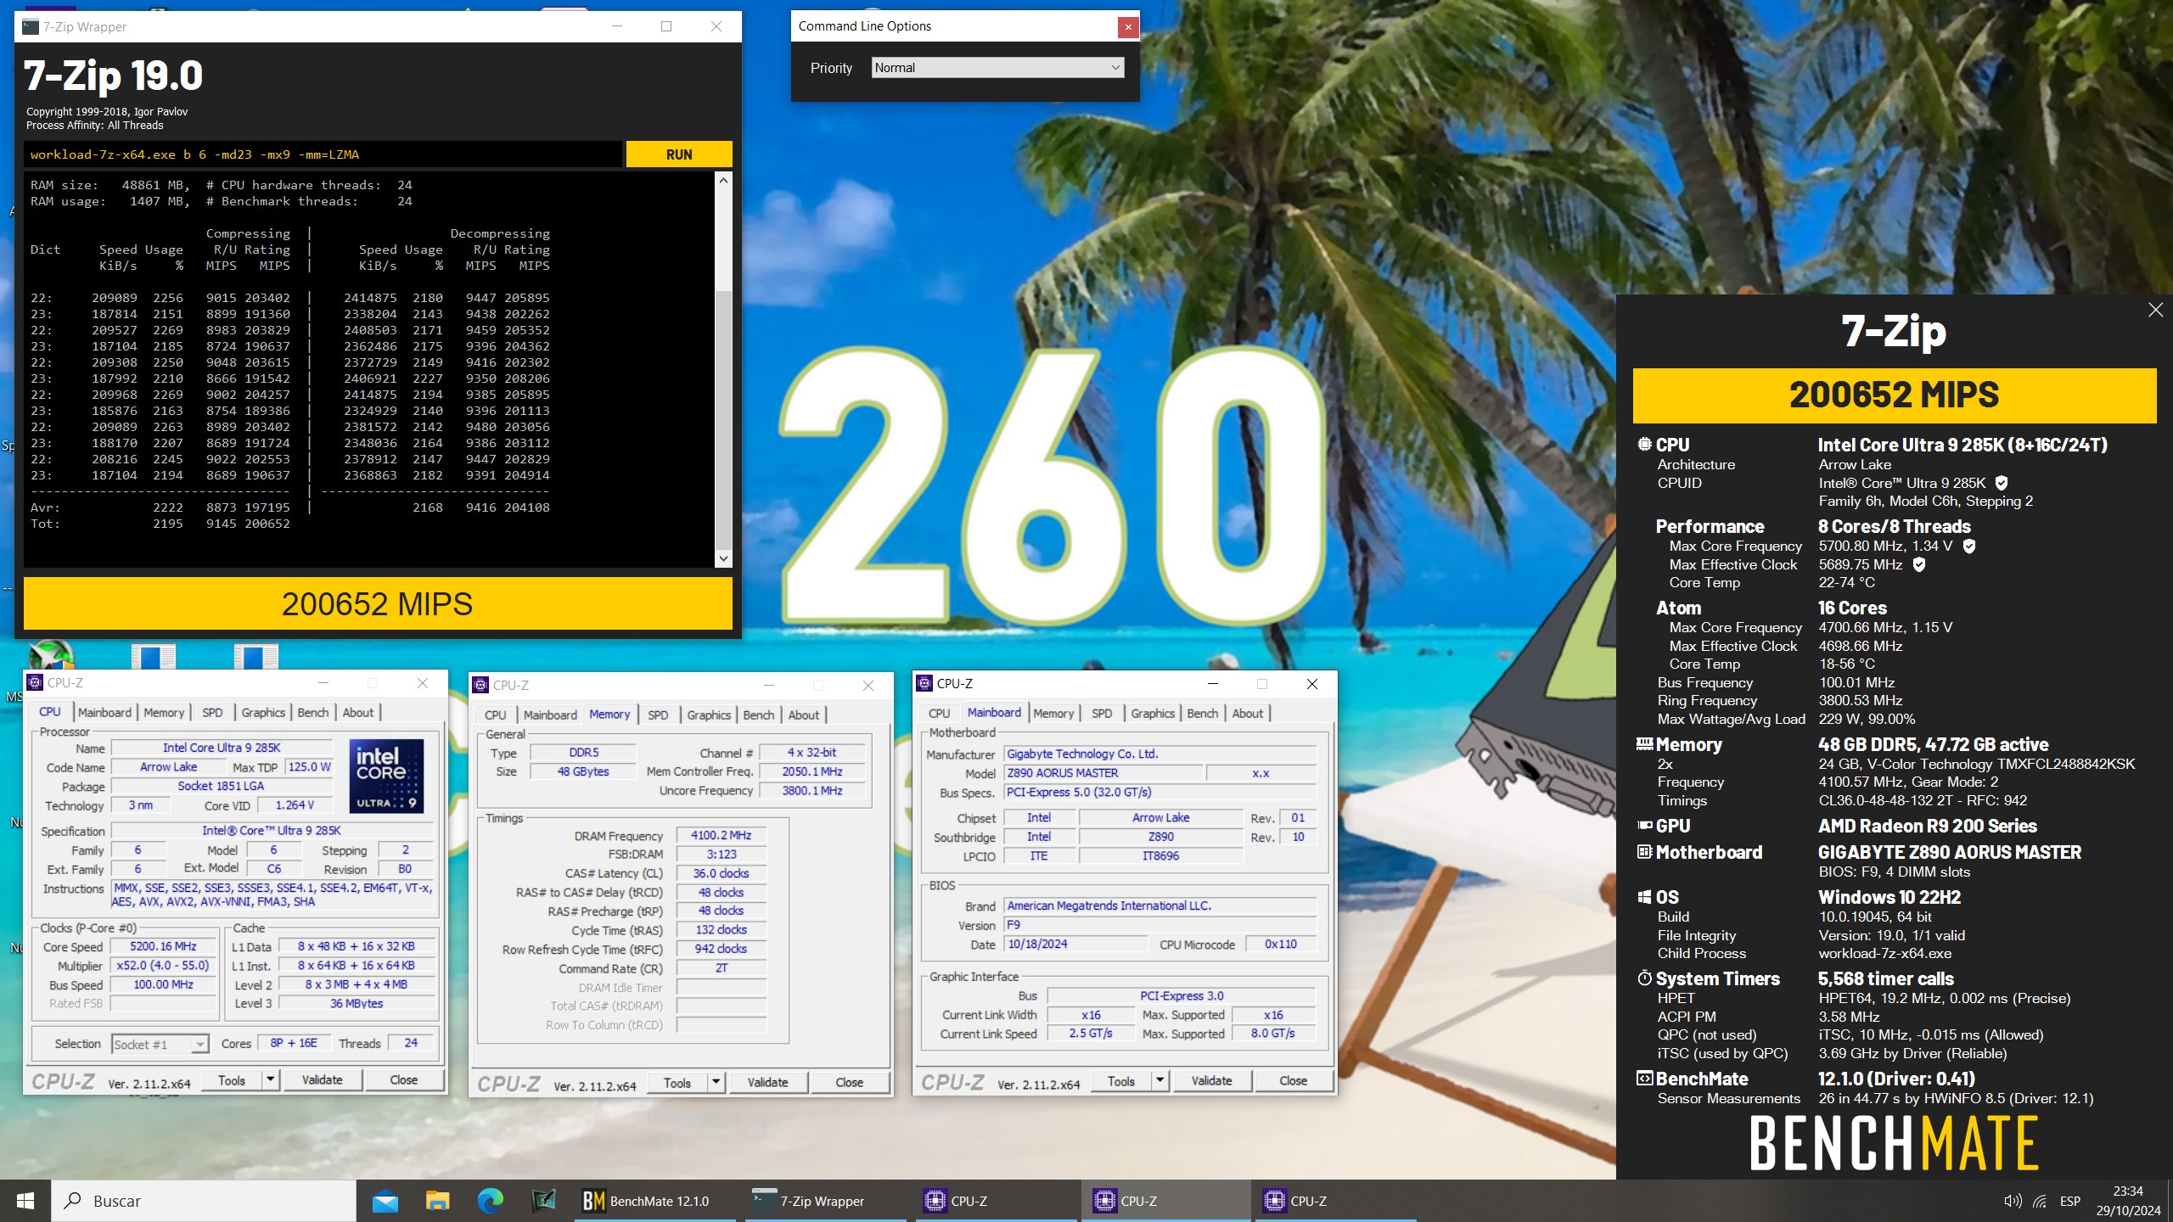The width and height of the screenshot is (2173, 1222).
Task: Open Memory tab in right CPU-Z window
Action: 1053,714
